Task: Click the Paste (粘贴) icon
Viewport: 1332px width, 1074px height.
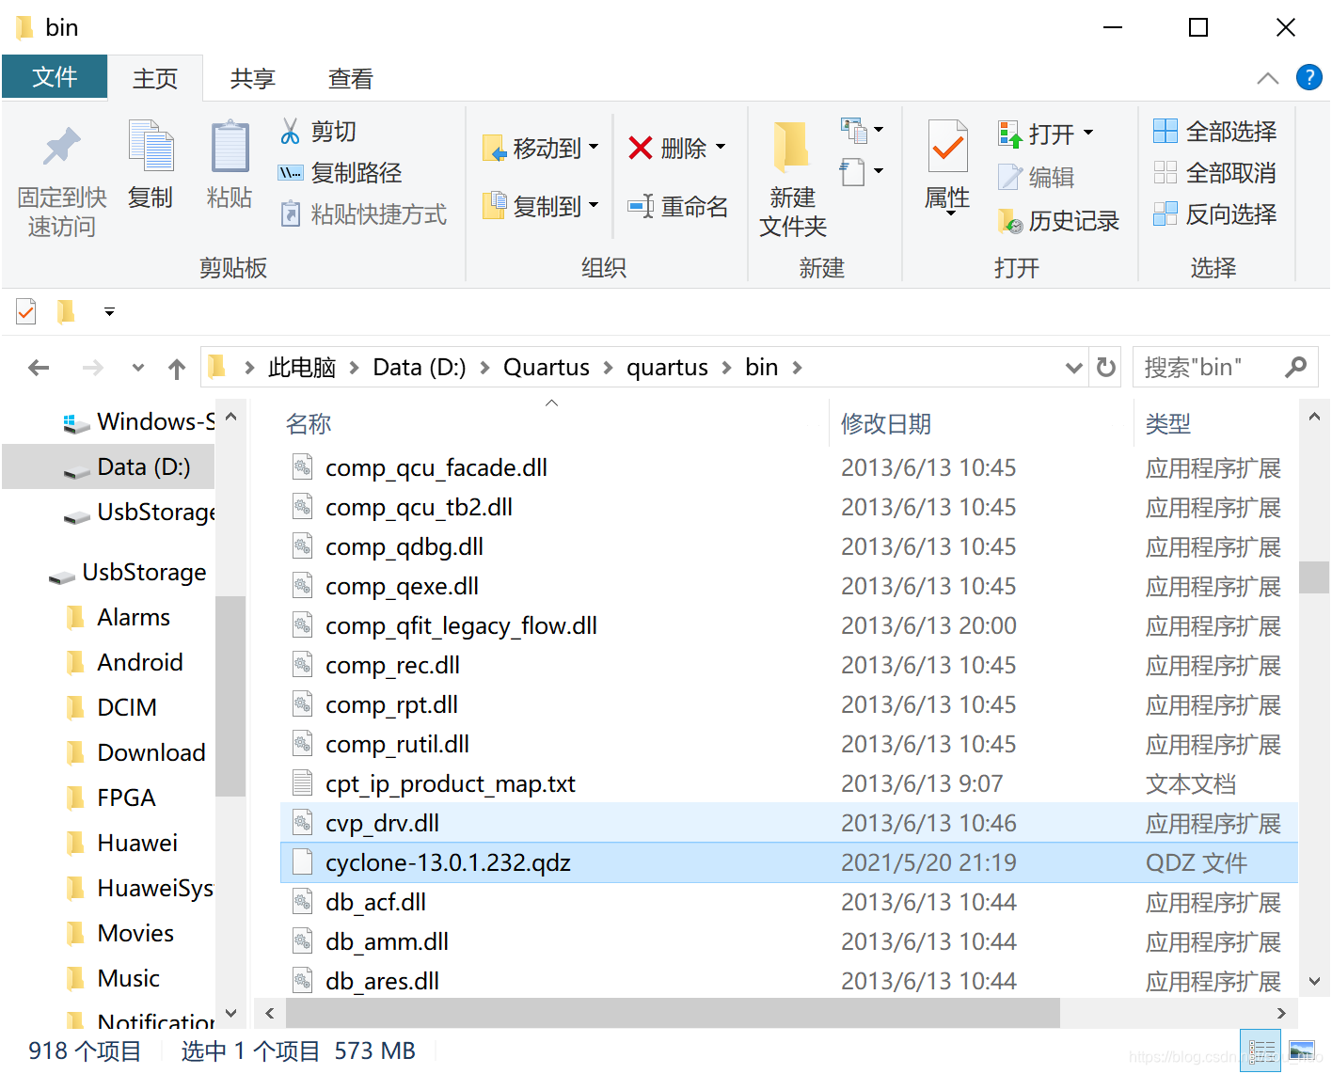Action: [230, 167]
